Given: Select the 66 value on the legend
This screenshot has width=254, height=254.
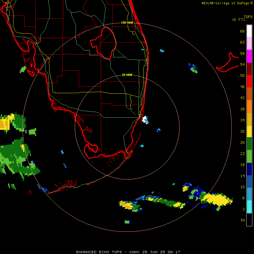Looking at the screenshot, I should (242, 31).
